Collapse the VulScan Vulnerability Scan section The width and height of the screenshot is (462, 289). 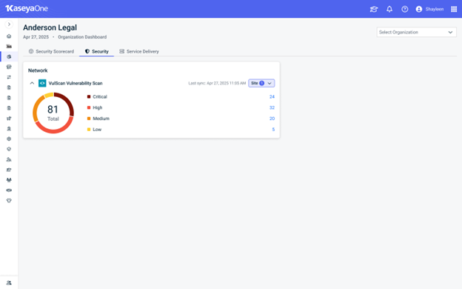32,83
